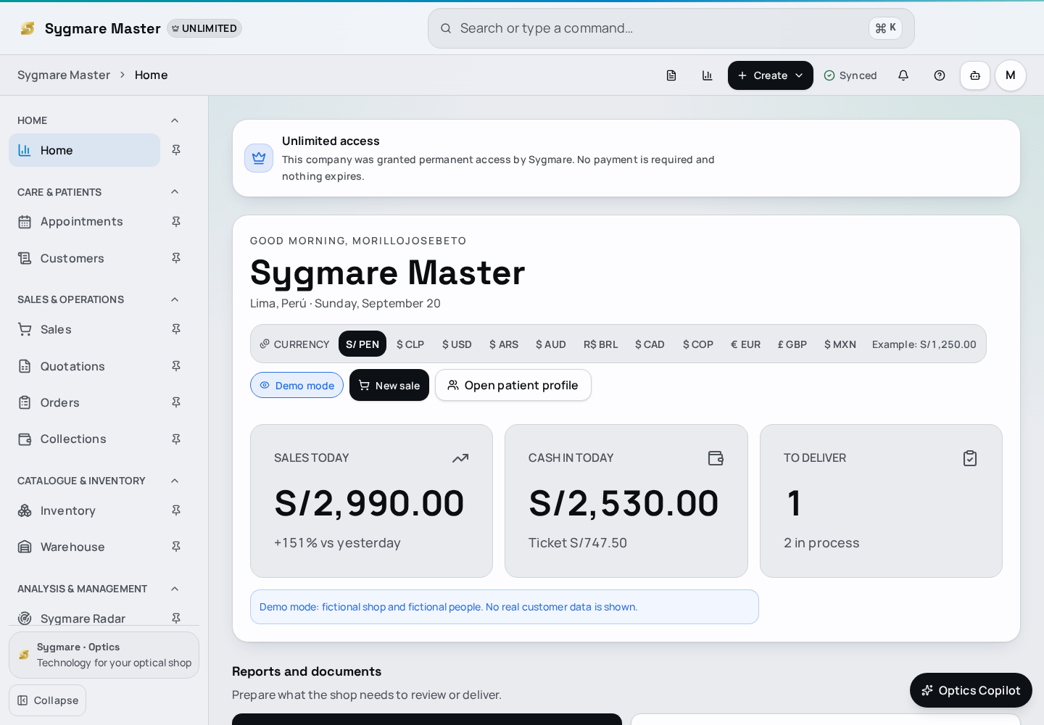Open the help question mark icon
The width and height of the screenshot is (1044, 725).
(940, 75)
